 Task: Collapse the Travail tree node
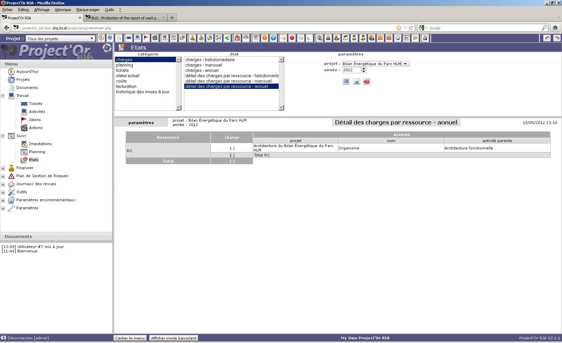click(x=3, y=96)
